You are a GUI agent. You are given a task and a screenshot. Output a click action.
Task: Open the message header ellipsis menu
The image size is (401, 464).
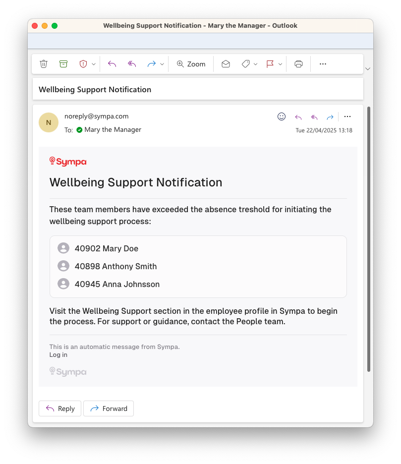pos(347,116)
